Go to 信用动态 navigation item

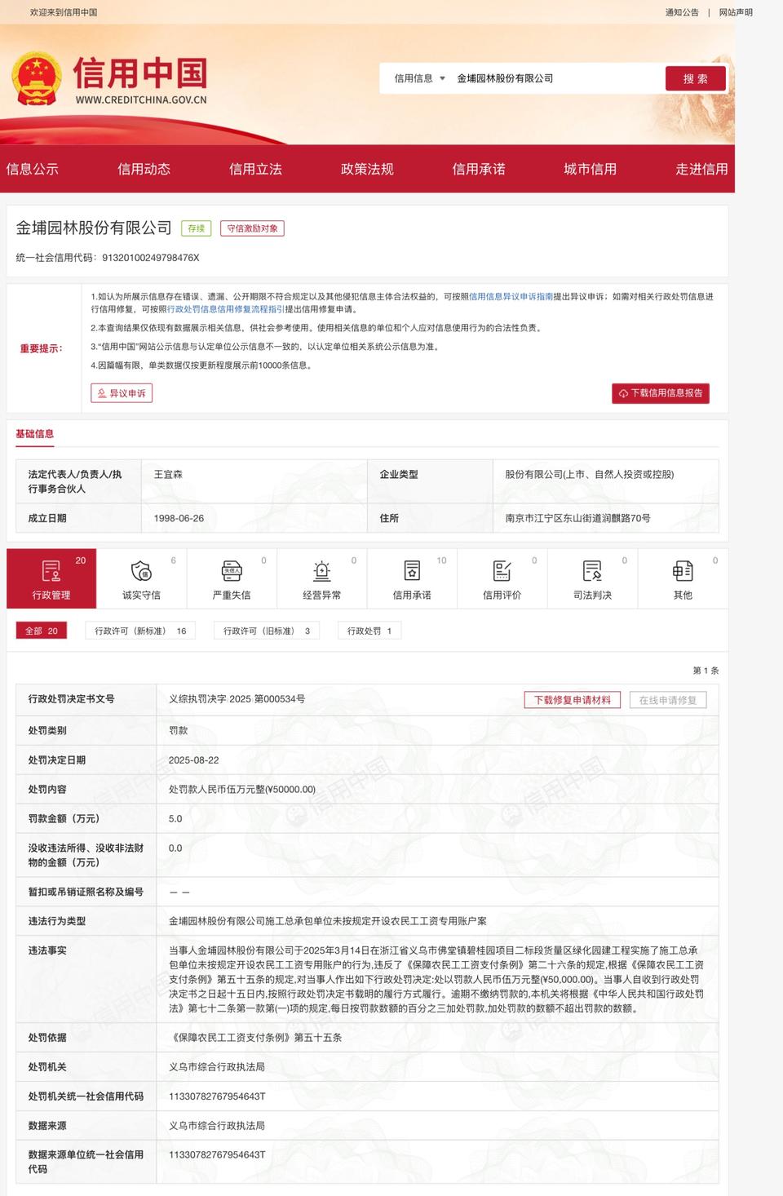click(144, 169)
